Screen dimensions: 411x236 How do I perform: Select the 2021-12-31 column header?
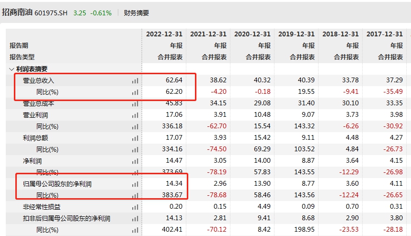click(208, 34)
